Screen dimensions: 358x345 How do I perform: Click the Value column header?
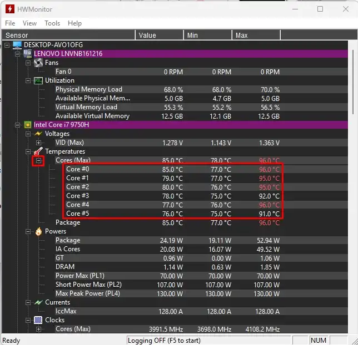point(160,35)
